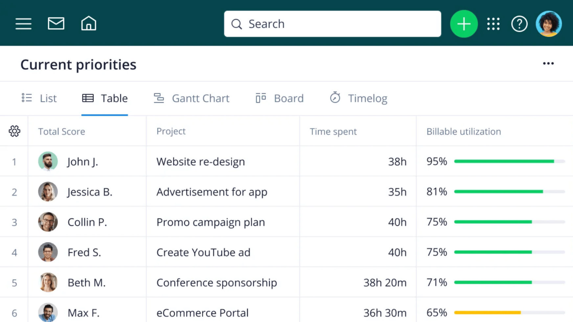
Task: Switch to the Gantt Chart tab
Action: (192, 98)
